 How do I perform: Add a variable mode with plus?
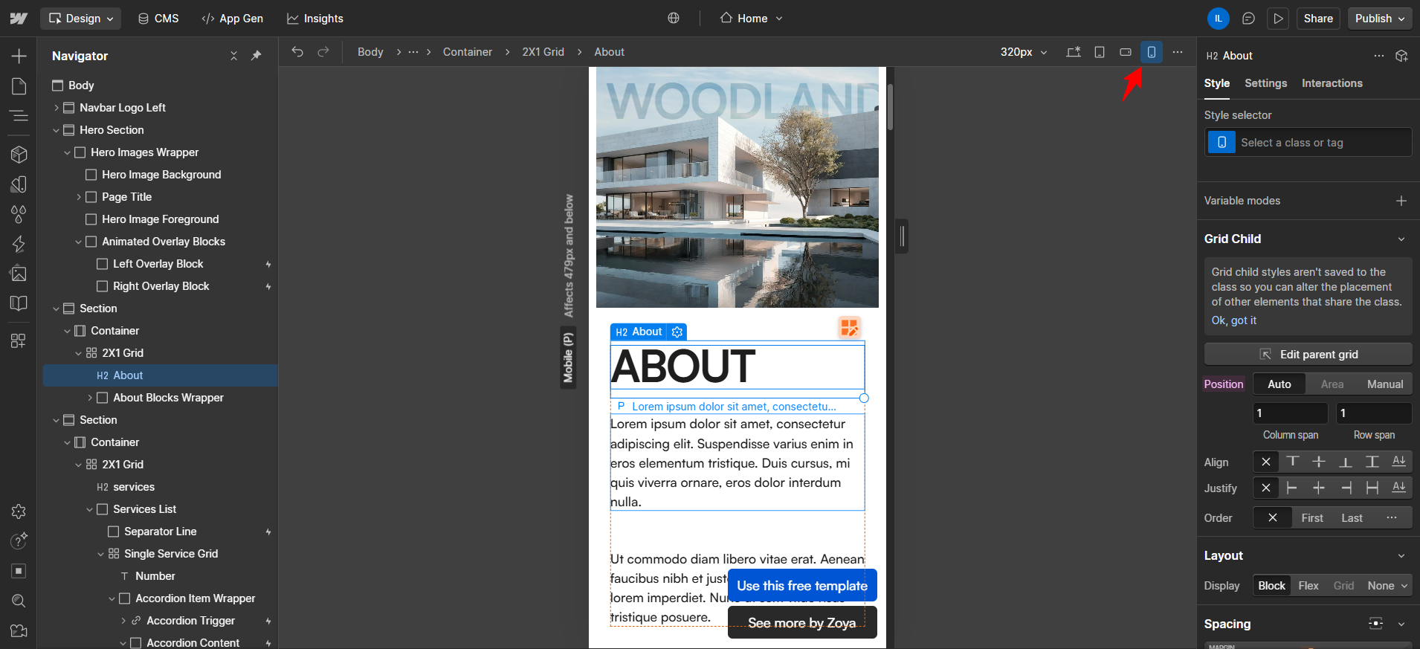[1401, 201]
